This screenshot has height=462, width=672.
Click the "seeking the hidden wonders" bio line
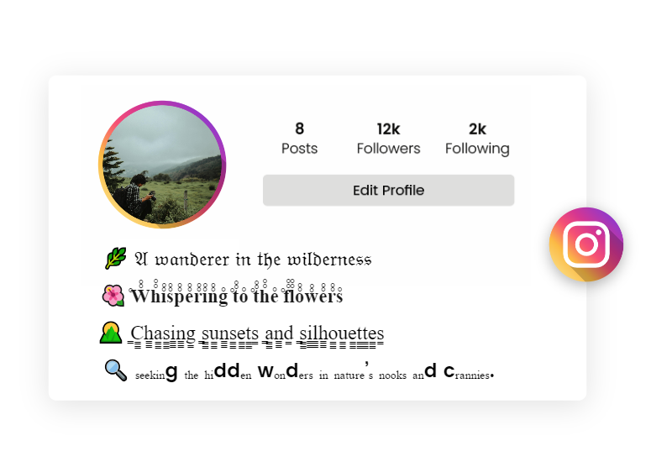(314, 371)
